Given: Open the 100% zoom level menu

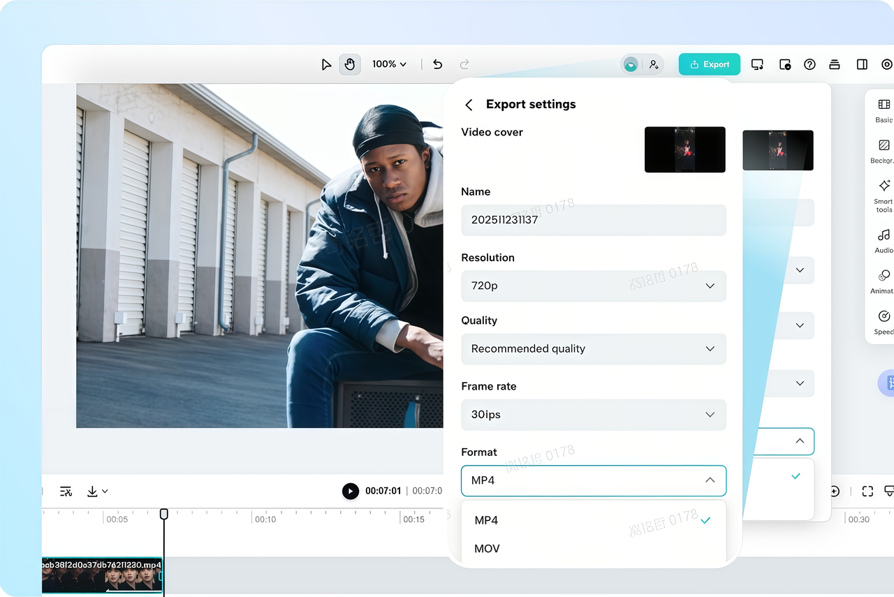Looking at the screenshot, I should tap(388, 64).
